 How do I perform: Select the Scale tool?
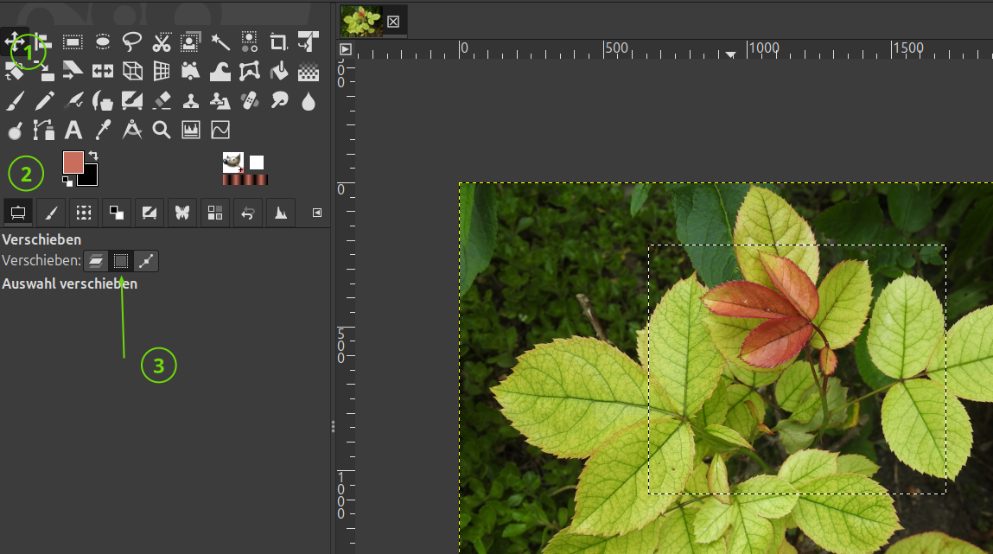(43, 72)
